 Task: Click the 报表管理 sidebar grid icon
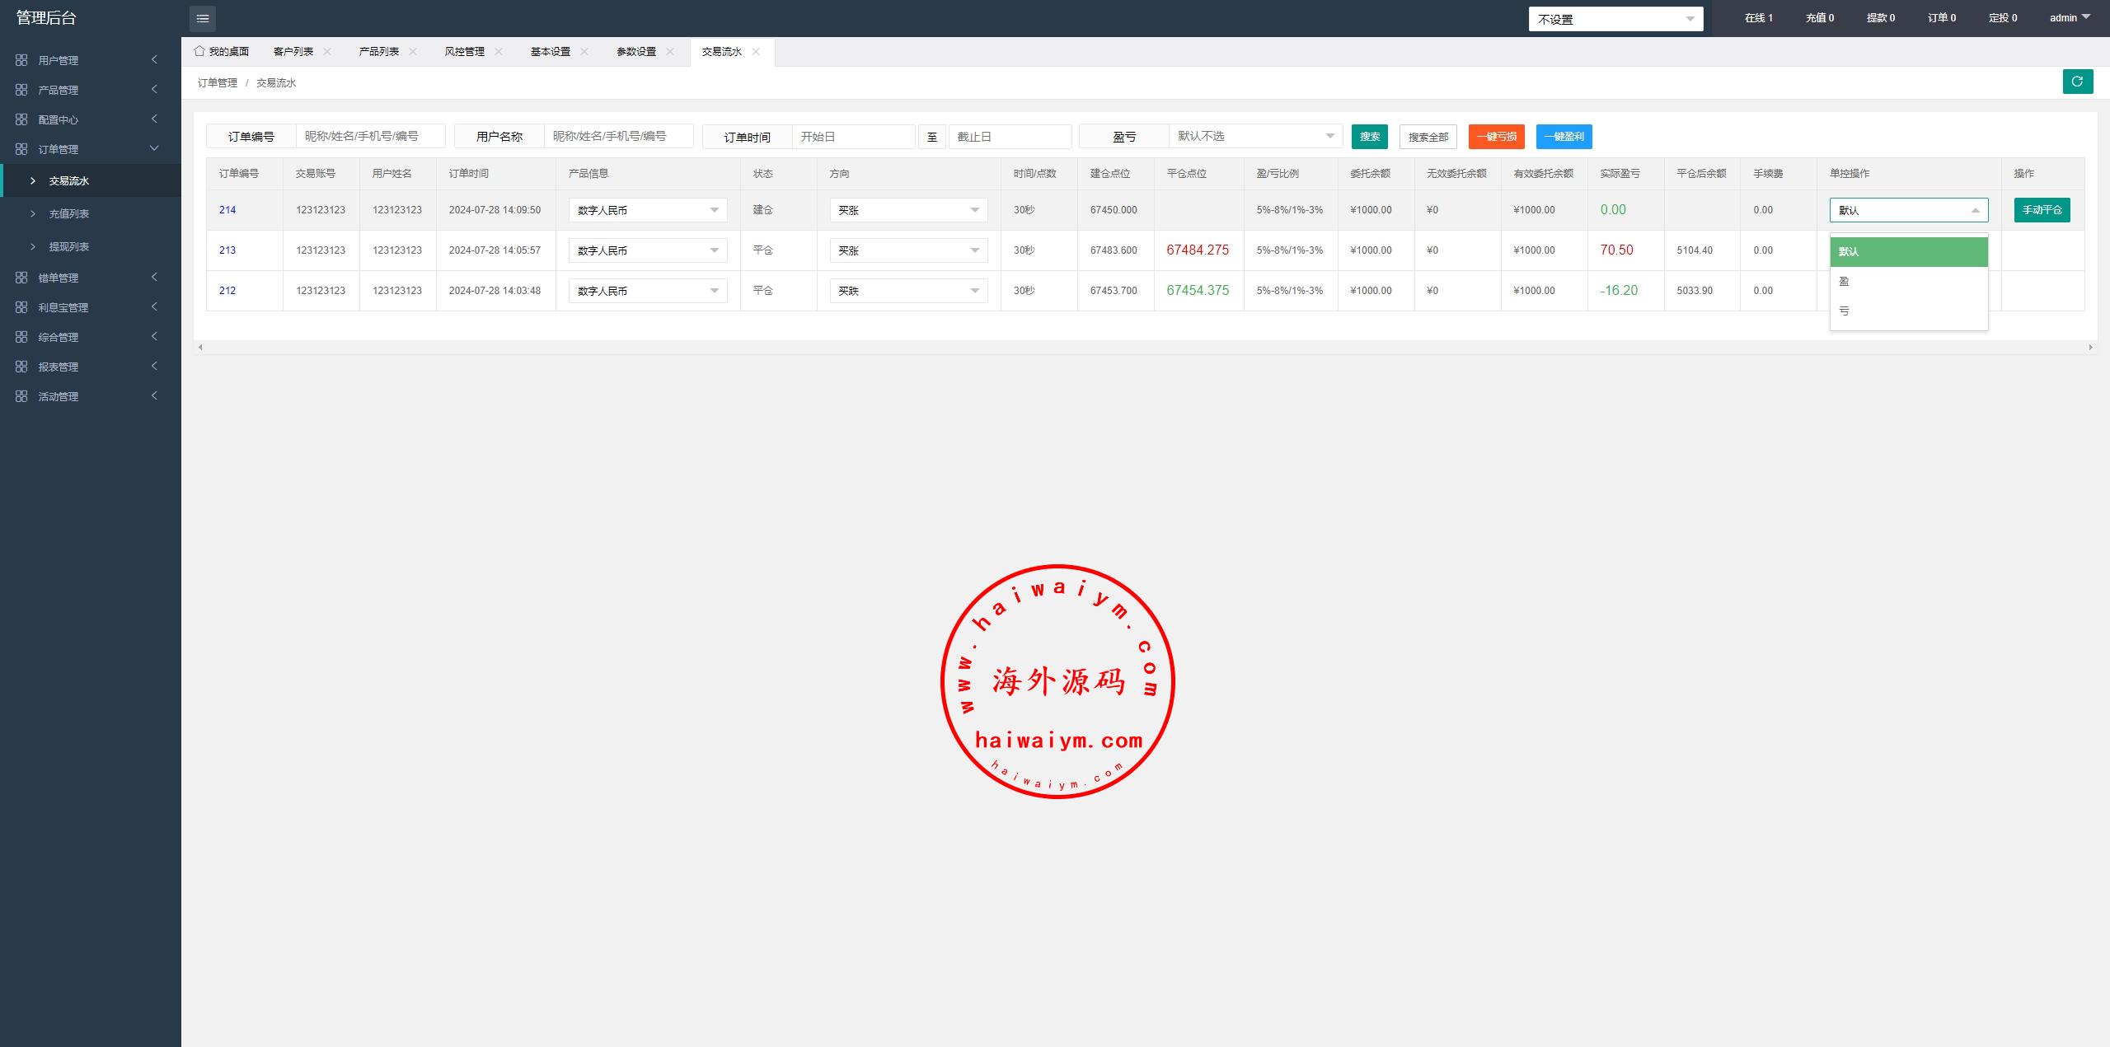point(21,367)
